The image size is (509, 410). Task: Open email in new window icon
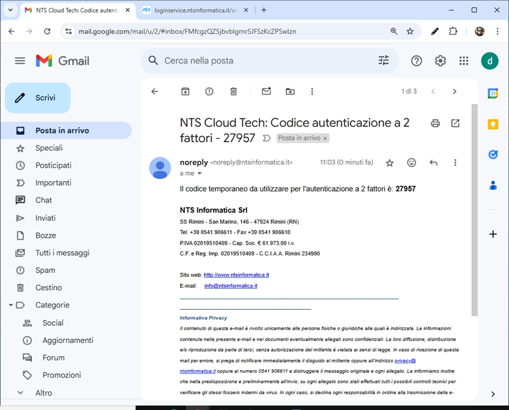456,123
